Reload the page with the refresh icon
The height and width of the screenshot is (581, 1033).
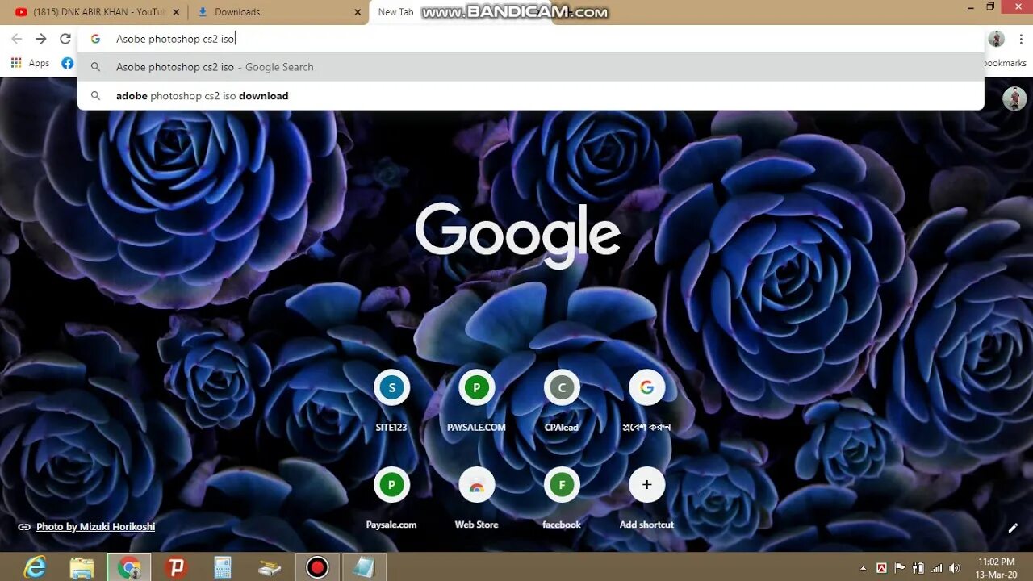[x=65, y=39]
